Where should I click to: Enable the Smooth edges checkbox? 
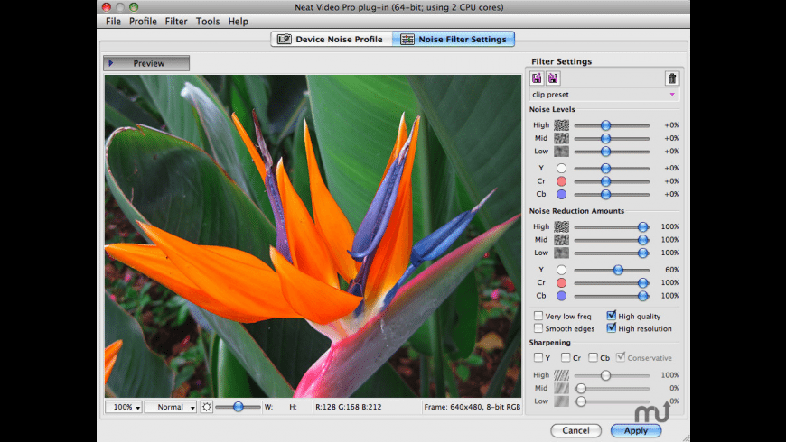tap(538, 328)
